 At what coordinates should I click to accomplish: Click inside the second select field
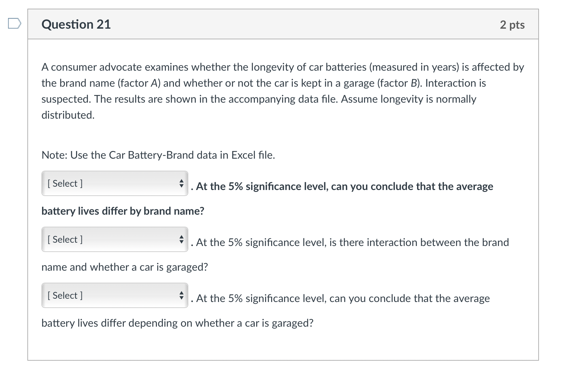click(x=100, y=239)
